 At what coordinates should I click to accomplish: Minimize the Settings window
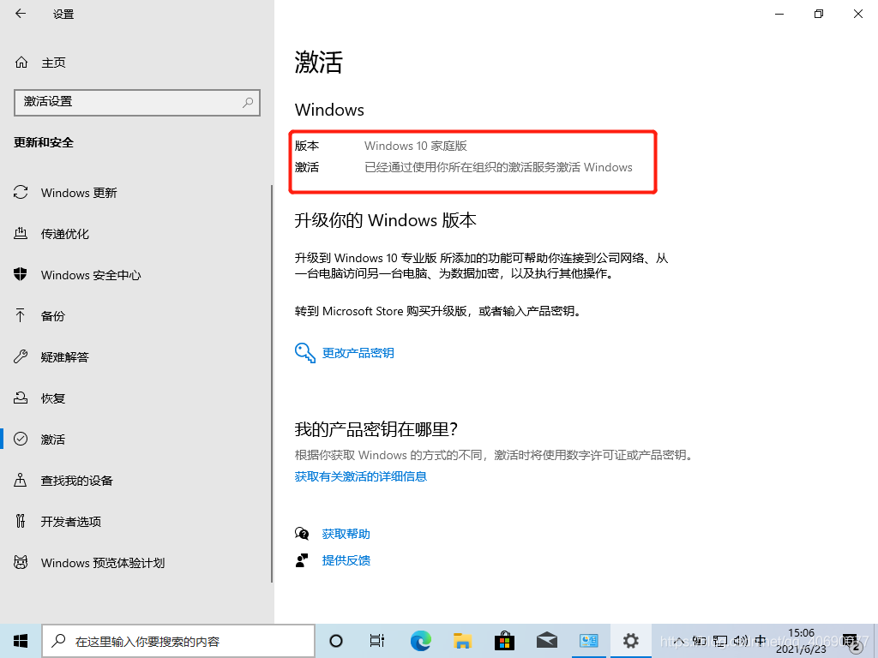779,14
